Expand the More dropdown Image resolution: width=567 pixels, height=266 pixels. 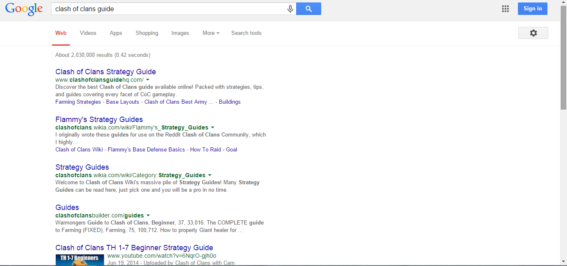tap(211, 33)
